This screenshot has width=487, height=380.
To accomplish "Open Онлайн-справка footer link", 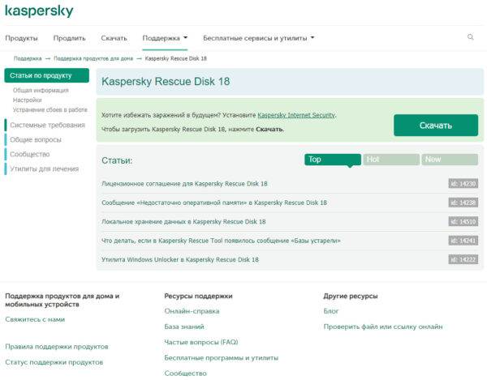I will pos(192,311).
